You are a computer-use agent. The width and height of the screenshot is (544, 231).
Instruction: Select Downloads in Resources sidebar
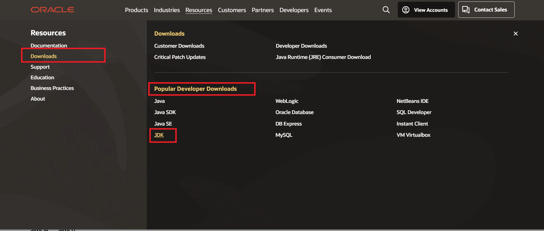[x=43, y=56]
